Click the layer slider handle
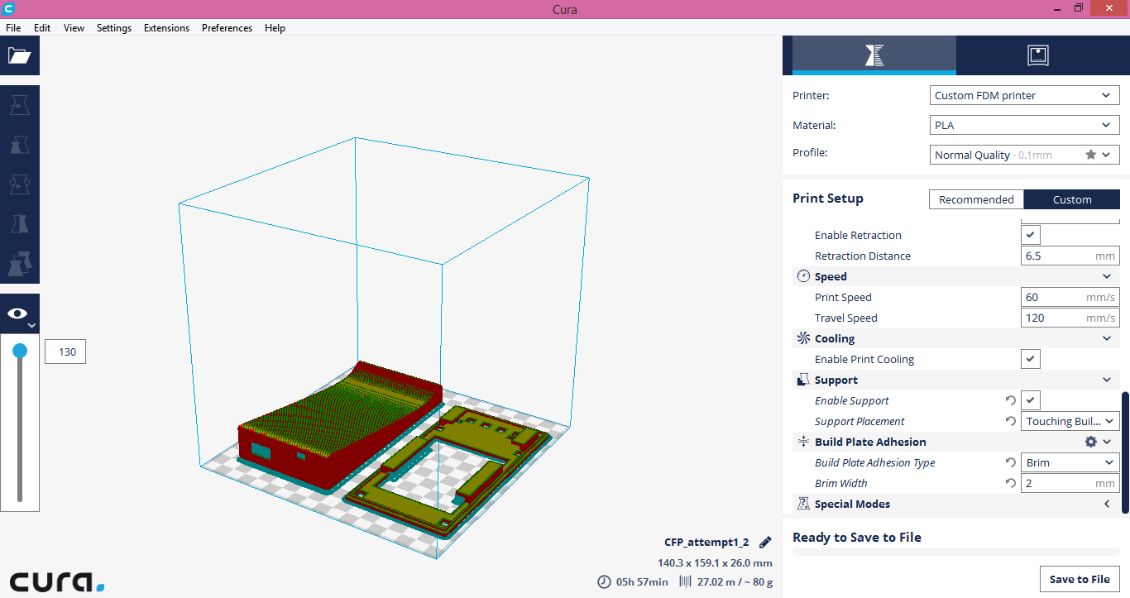Viewport: 1130px width, 598px height. pos(20,351)
